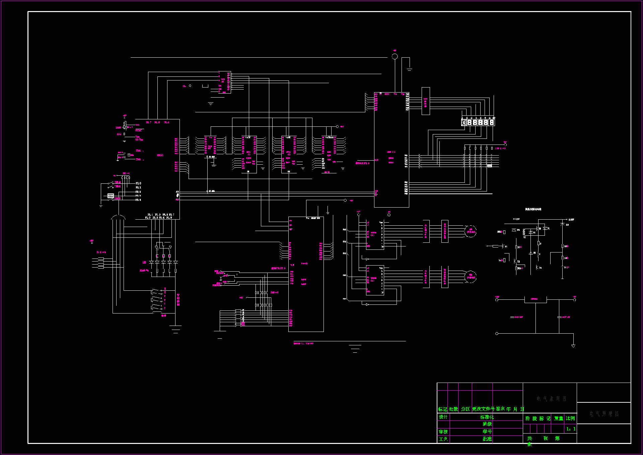
Task: Select the upper stepper motor symbol
Action: (471, 231)
